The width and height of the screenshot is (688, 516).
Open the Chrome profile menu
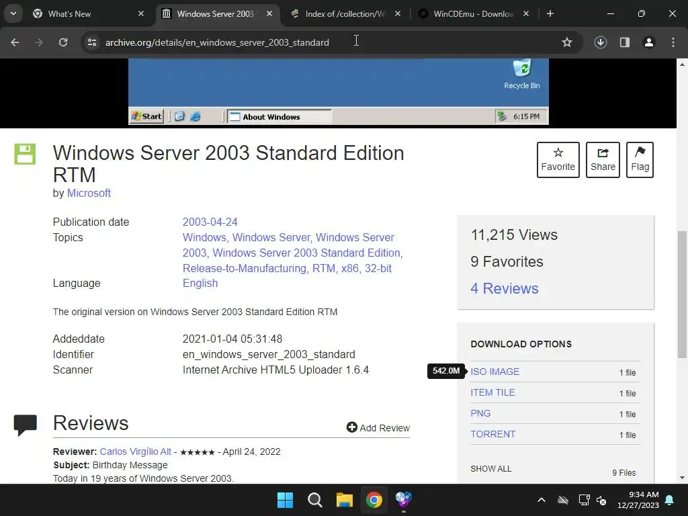coord(649,42)
